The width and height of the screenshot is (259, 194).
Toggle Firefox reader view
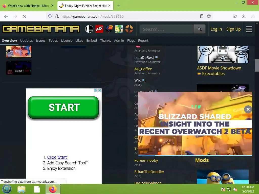(202, 16)
